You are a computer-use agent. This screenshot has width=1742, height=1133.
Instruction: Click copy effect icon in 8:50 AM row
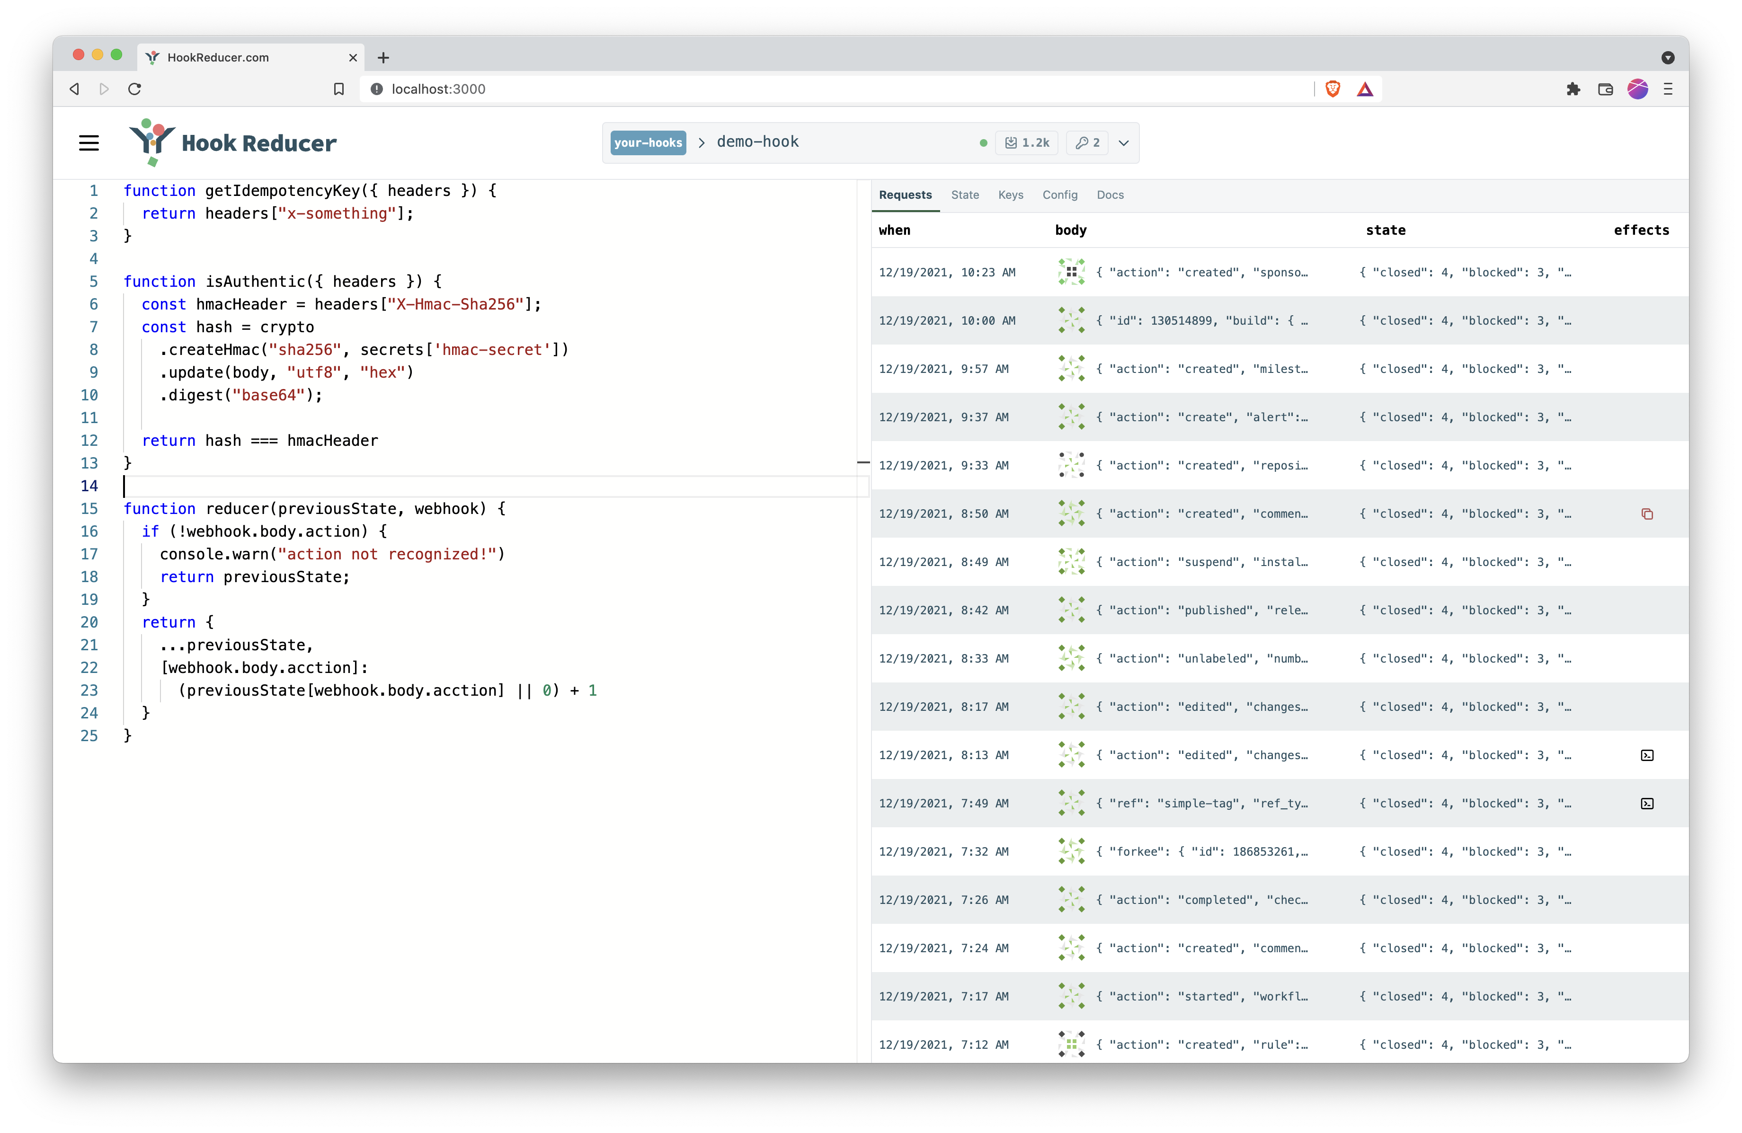1647,514
